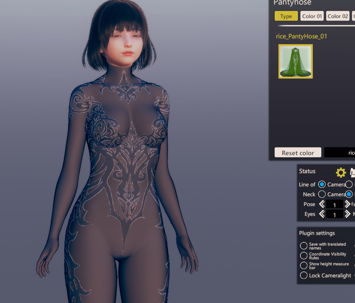Toggle Lock Cameralight option
This screenshot has height=303, width=355.
304,275
